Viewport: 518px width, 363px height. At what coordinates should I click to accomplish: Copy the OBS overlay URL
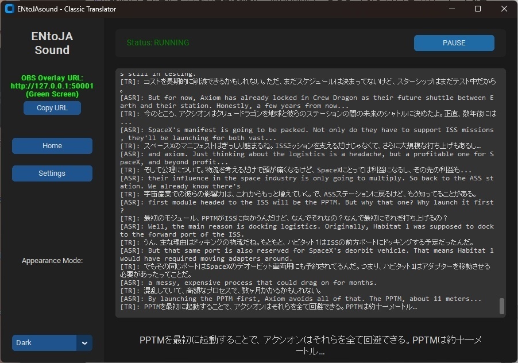click(52, 108)
